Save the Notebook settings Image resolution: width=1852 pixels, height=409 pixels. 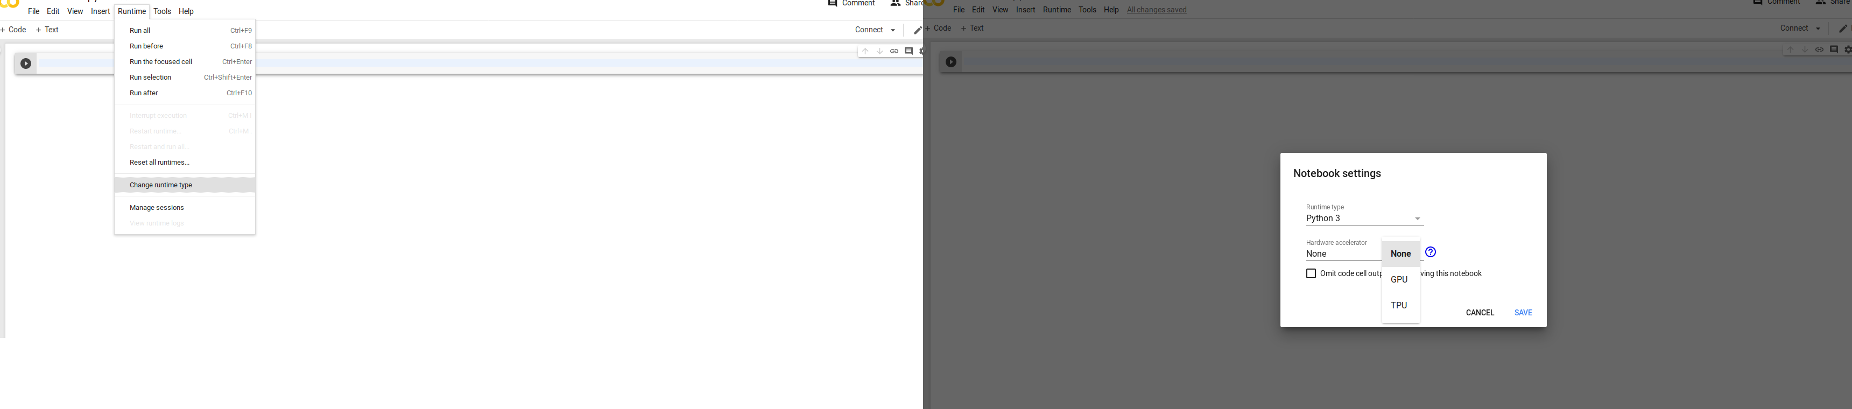click(1524, 313)
